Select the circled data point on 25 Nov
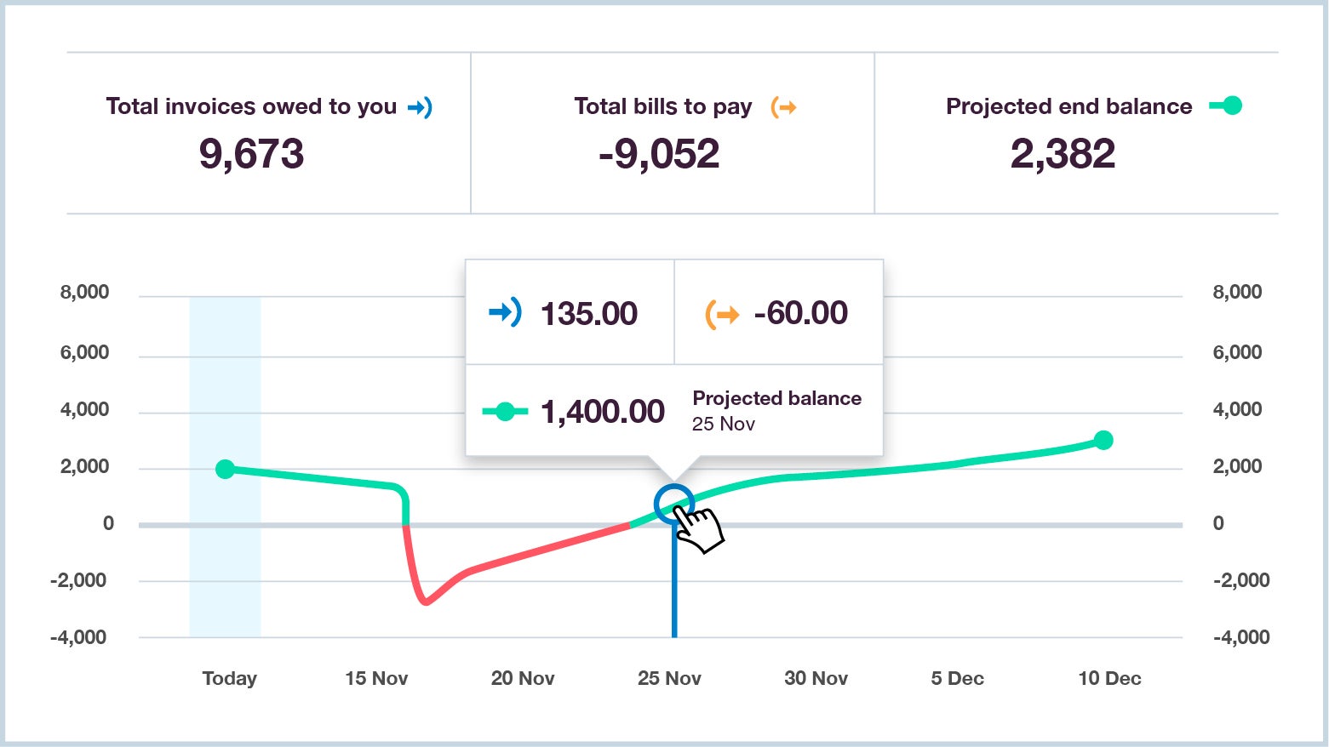Image resolution: width=1329 pixels, height=747 pixels. coord(673,503)
